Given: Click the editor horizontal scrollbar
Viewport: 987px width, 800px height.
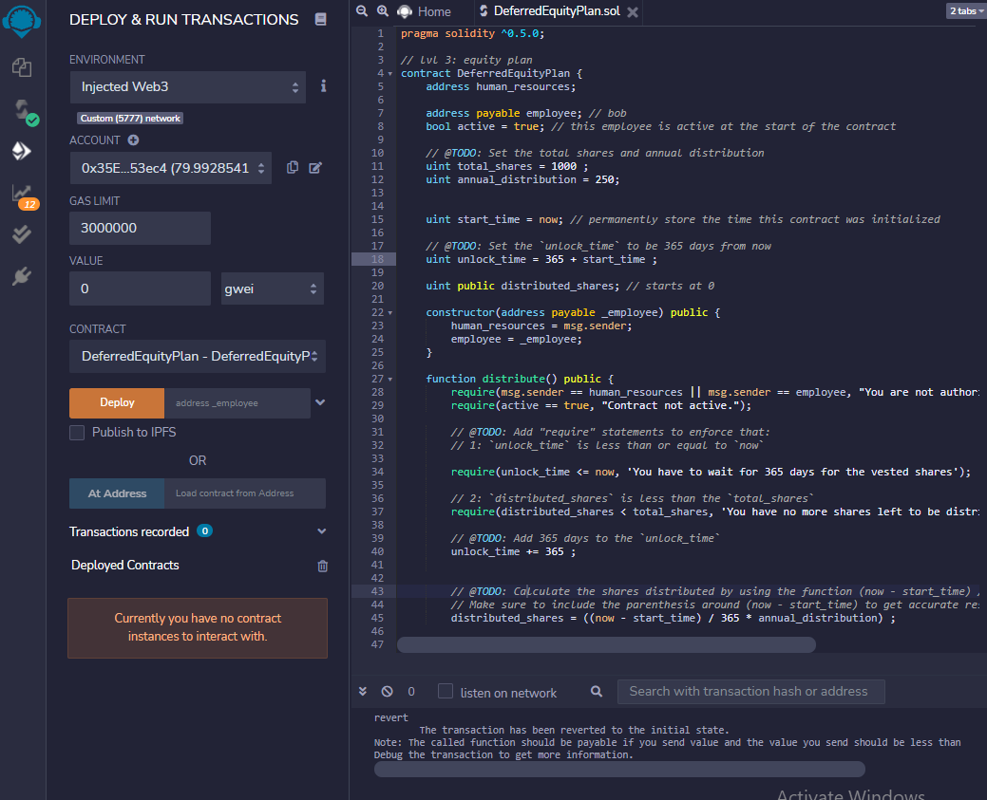Looking at the screenshot, I should (x=606, y=644).
